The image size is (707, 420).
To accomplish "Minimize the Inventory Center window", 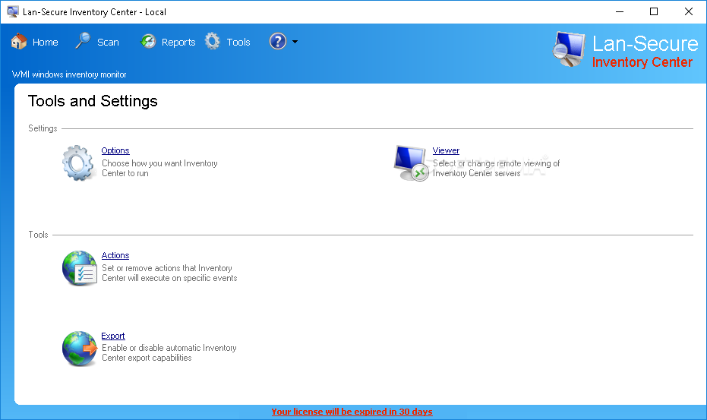I will click(x=620, y=11).
